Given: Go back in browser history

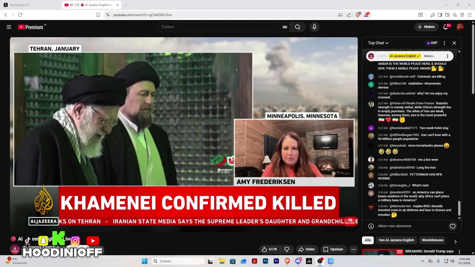Looking at the screenshot, I should [5, 15].
